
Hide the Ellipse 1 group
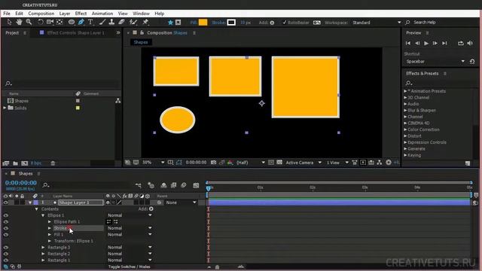[x=5, y=215]
